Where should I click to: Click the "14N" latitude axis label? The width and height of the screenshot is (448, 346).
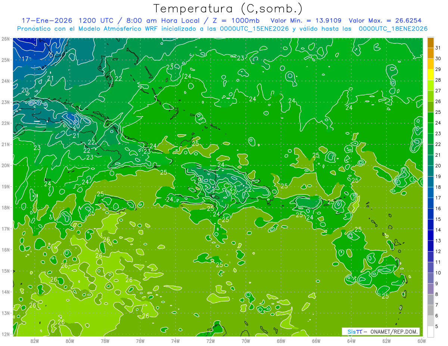pos(6,292)
